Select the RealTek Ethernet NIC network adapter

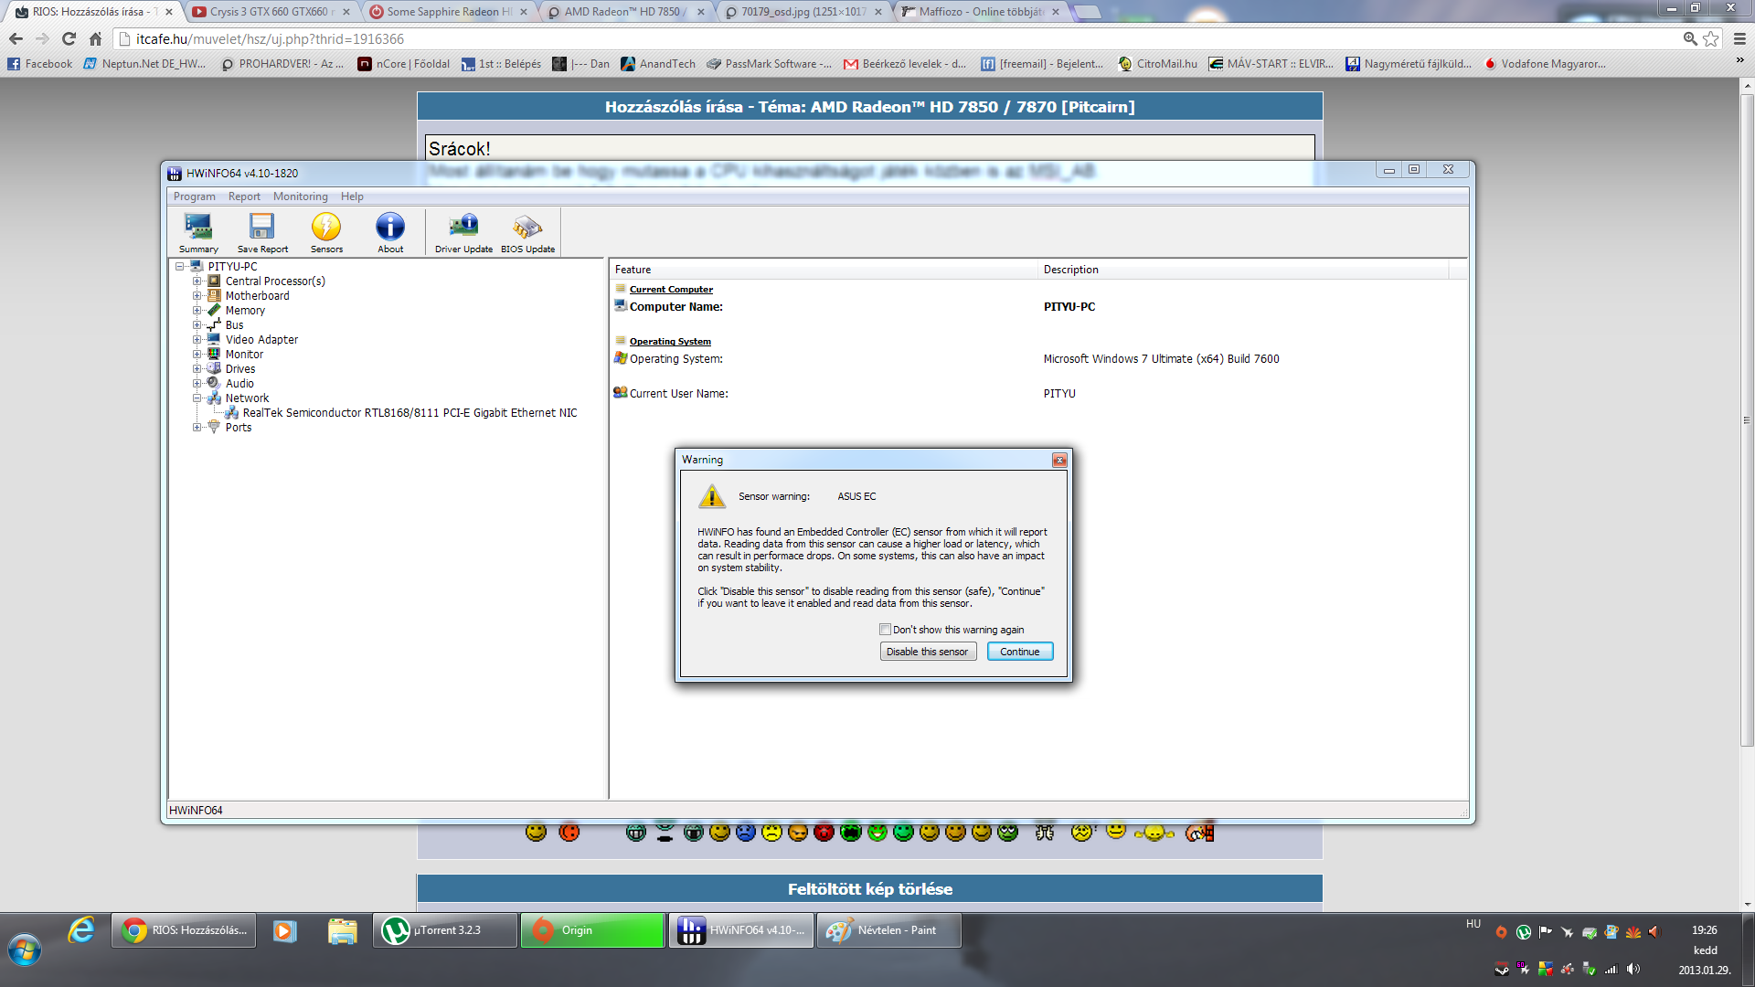point(409,413)
